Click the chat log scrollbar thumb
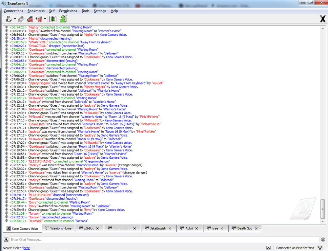 pyautogui.click(x=323, y=209)
